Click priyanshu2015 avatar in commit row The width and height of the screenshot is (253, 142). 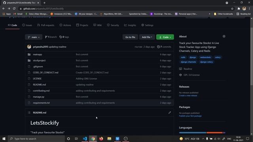point(29,47)
